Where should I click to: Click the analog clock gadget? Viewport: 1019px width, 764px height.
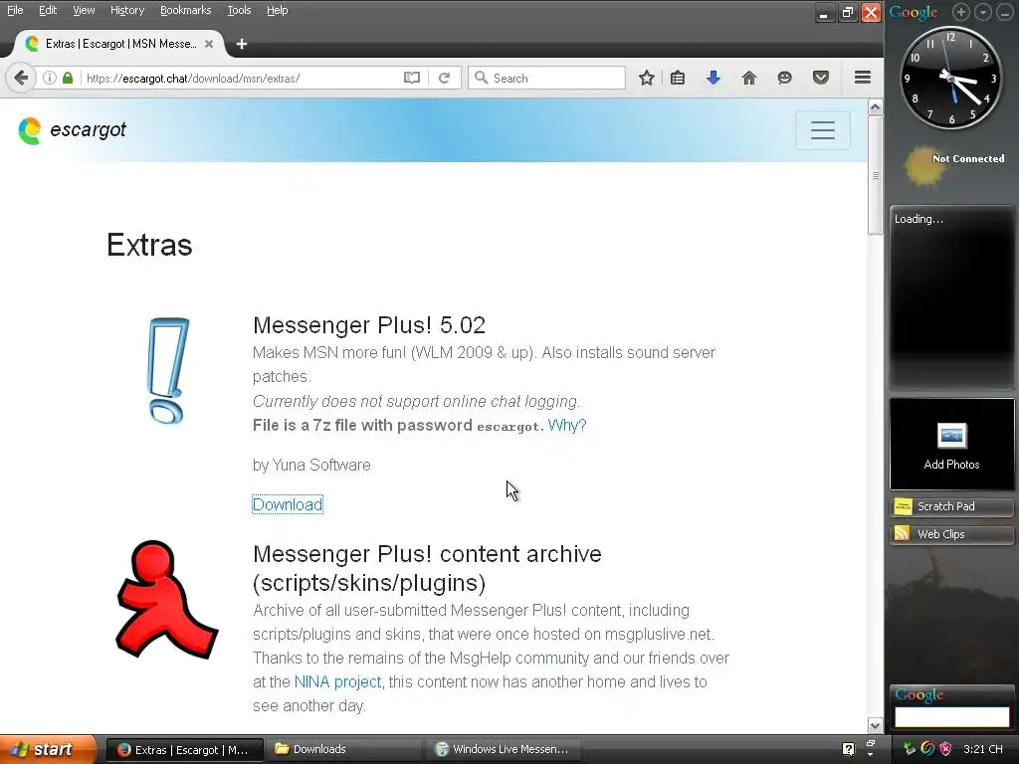coord(950,78)
